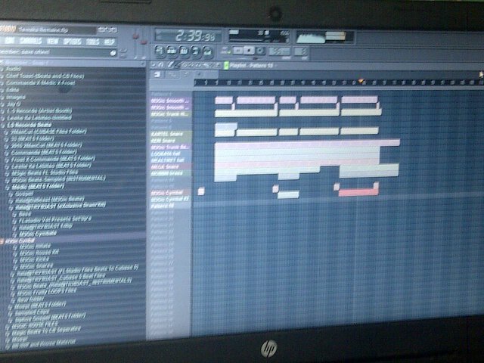Select the MXGic Trunk Ba pattern
Viewport: 484px width, 363px height.
click(170, 147)
